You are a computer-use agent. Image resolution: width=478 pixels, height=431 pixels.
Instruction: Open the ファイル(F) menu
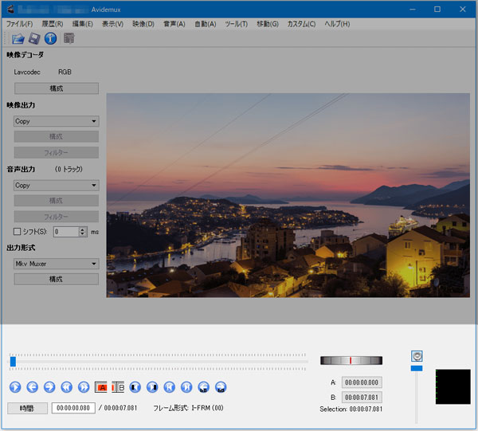pyautogui.click(x=19, y=24)
